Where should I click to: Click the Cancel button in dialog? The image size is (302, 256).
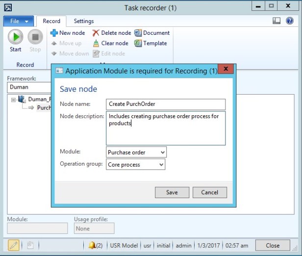pos(209,192)
